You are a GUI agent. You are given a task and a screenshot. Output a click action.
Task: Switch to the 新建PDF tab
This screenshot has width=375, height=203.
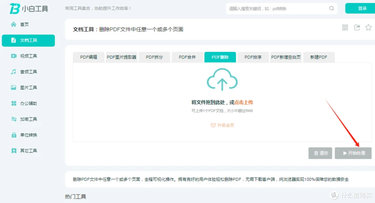pos(319,57)
